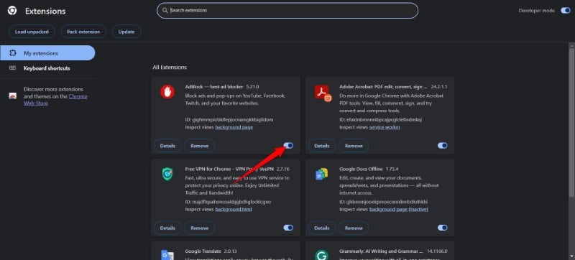Click the Free VPN shield icon
This screenshot has height=260, width=575.
(167, 174)
